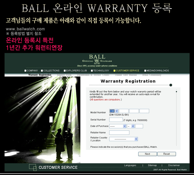Click the dark dot scroll marker beside the title
The image size is (194, 175).
[x=171, y=85]
